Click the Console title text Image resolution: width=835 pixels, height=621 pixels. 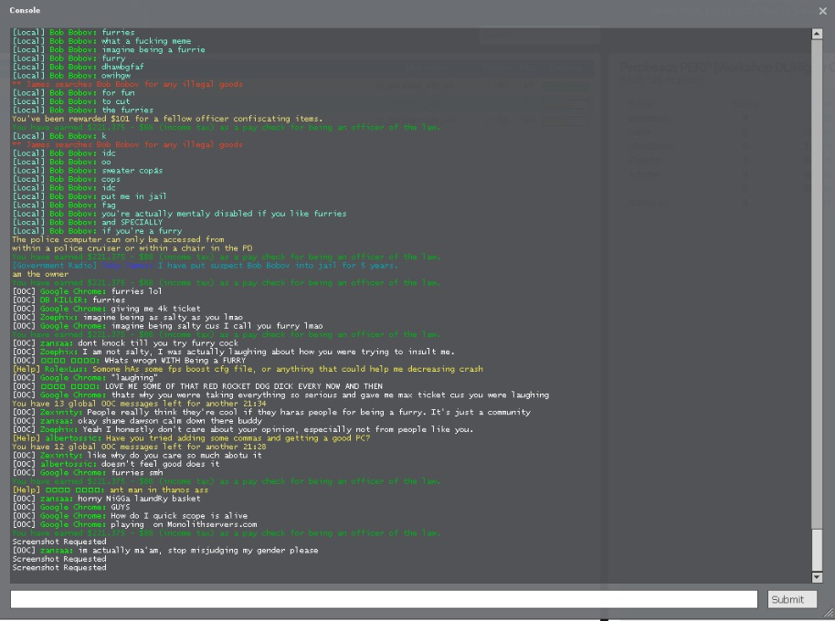25,10
